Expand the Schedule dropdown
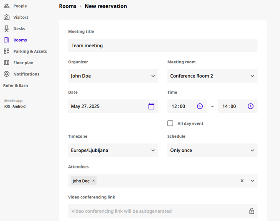 (x=212, y=151)
